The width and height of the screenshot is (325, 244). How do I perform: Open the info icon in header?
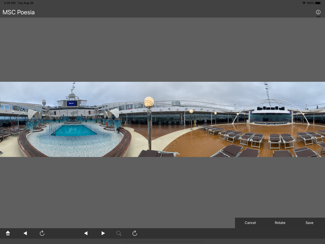318,12
